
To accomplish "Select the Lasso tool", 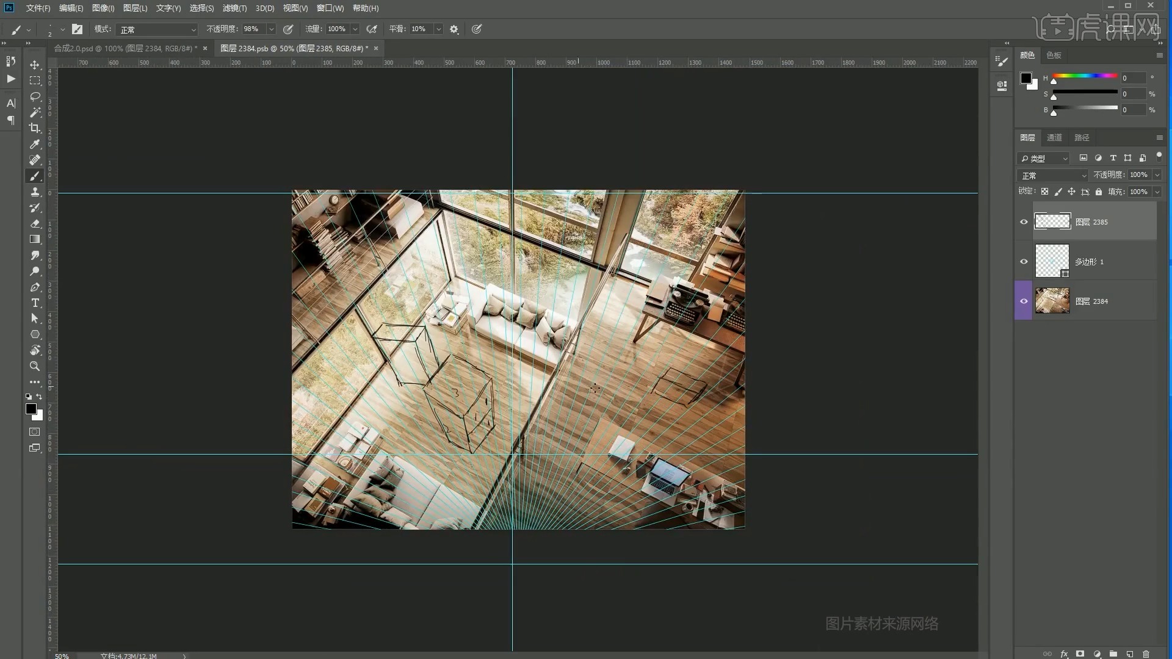I will tap(35, 96).
